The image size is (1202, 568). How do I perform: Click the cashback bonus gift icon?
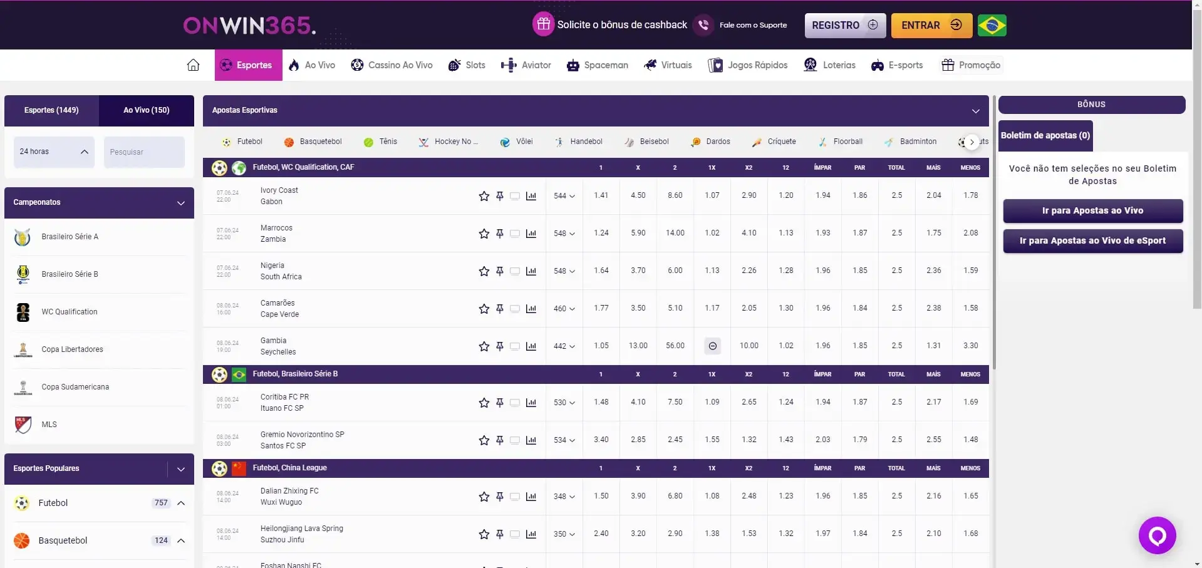coord(543,25)
